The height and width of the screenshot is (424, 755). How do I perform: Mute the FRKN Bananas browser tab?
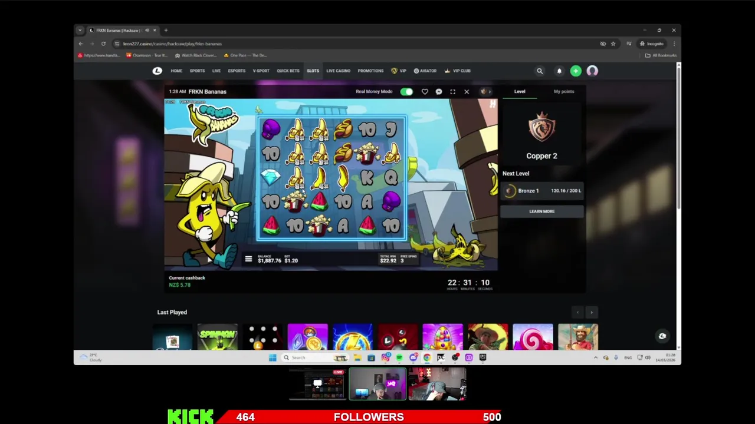click(x=147, y=30)
